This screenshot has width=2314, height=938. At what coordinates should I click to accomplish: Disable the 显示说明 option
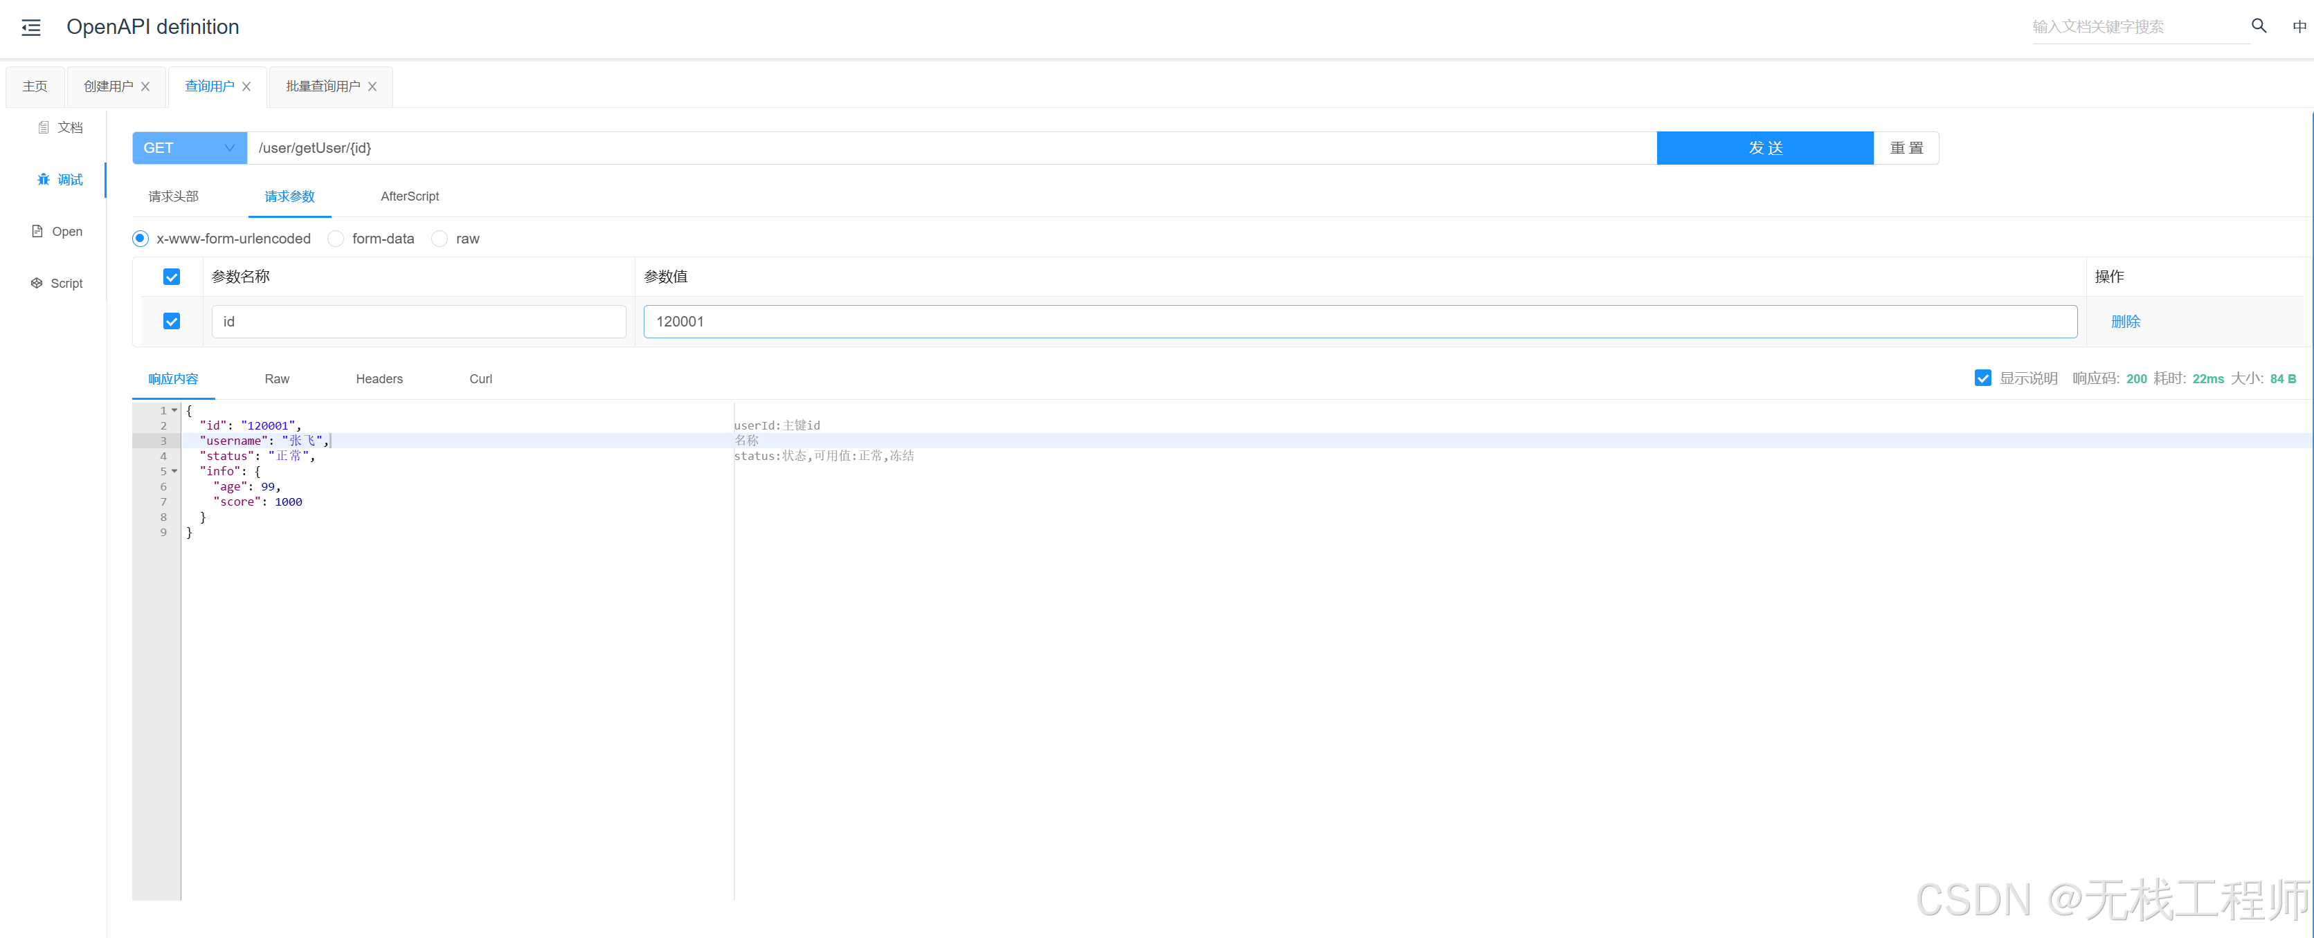point(1982,378)
